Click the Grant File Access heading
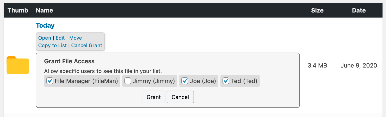 [69, 61]
